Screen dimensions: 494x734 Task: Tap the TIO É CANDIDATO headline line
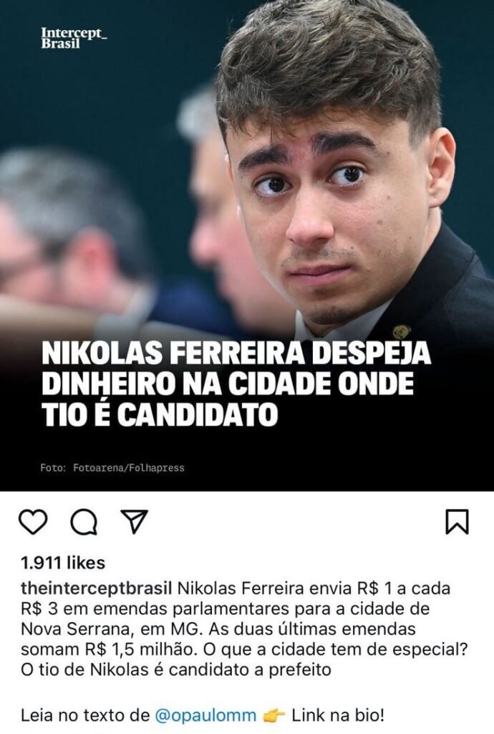tap(160, 415)
